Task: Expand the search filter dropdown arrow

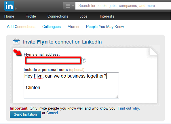Action: click(73, 5)
